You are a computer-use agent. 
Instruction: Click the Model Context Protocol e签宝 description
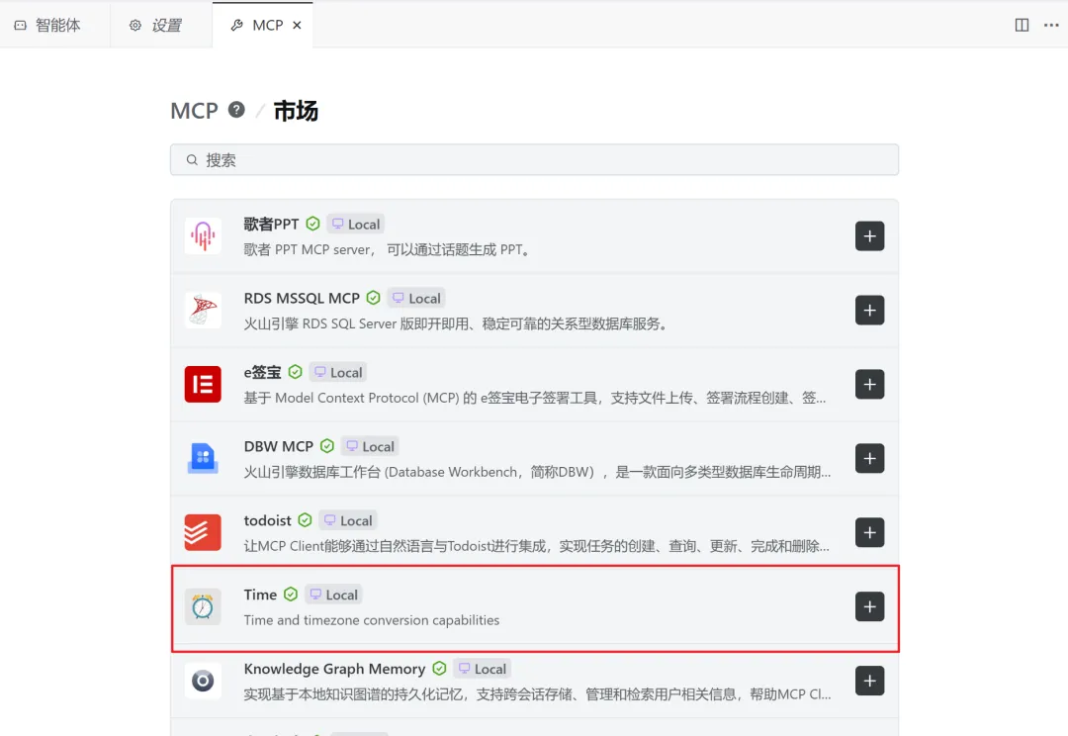[x=535, y=398]
